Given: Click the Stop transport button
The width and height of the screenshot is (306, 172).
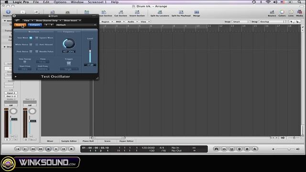Looking at the screenshot, I should [x=48, y=149].
